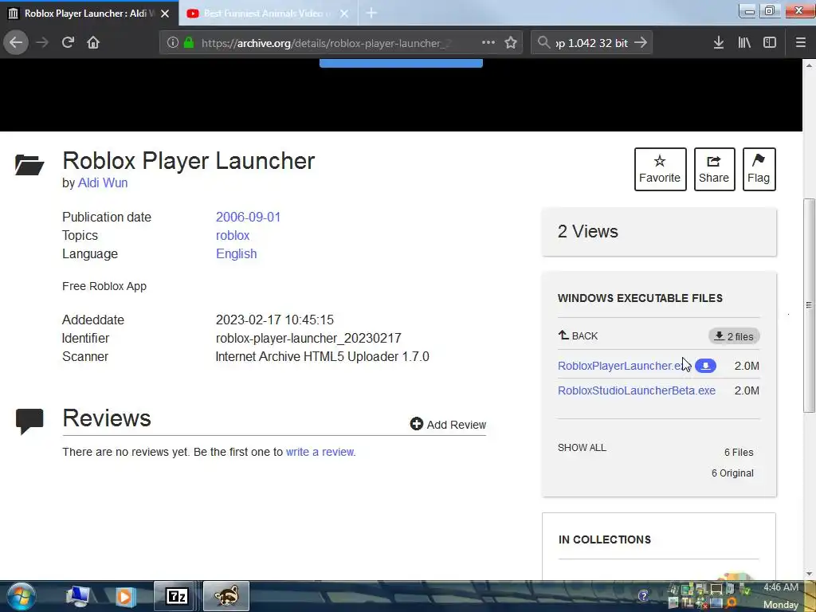Open uploader Aldi Wun's profile link
The width and height of the screenshot is (816, 612).
coord(103,182)
